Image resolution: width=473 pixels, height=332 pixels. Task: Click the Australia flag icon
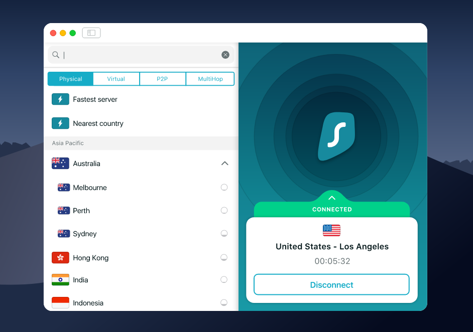pyautogui.click(x=60, y=163)
